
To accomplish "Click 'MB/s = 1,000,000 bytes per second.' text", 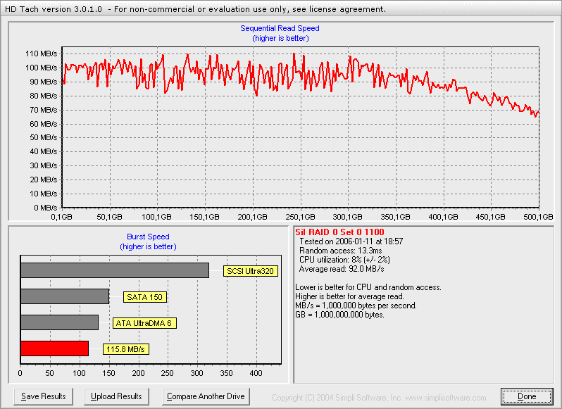I will pyautogui.click(x=356, y=306).
